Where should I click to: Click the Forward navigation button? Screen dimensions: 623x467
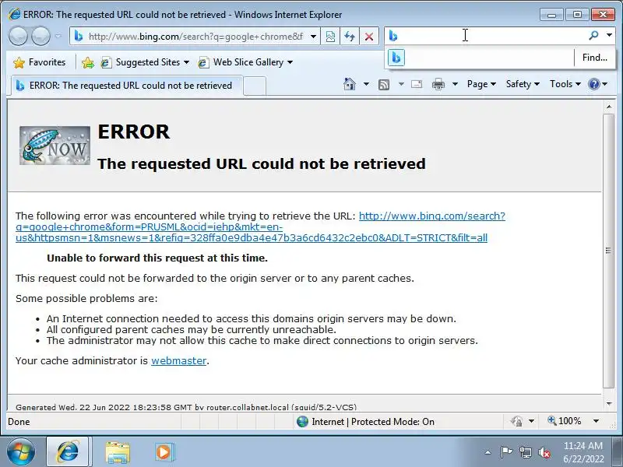coord(41,36)
